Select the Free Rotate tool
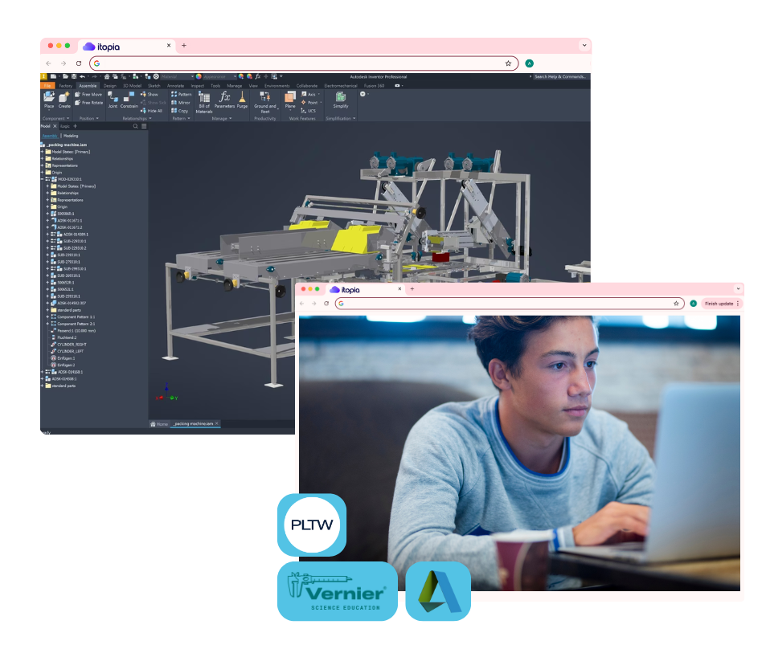 point(89,103)
